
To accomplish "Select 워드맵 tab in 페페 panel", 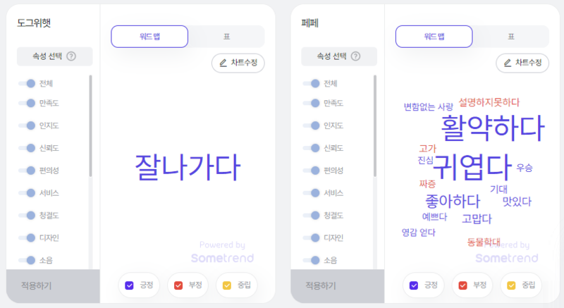I will (434, 37).
